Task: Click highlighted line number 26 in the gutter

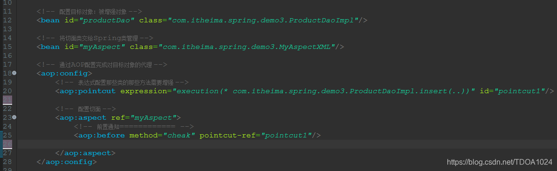Action: (x=7, y=144)
